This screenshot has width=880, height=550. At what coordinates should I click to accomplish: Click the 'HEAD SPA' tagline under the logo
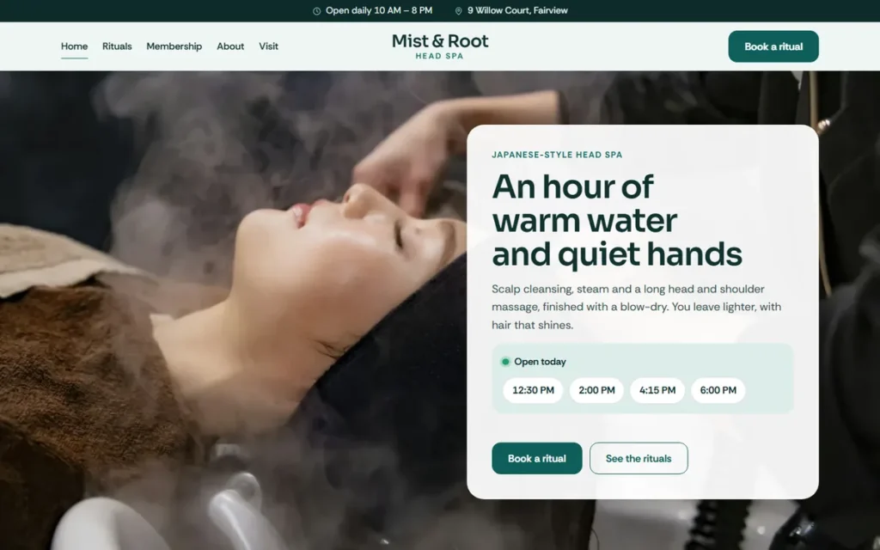(439, 56)
